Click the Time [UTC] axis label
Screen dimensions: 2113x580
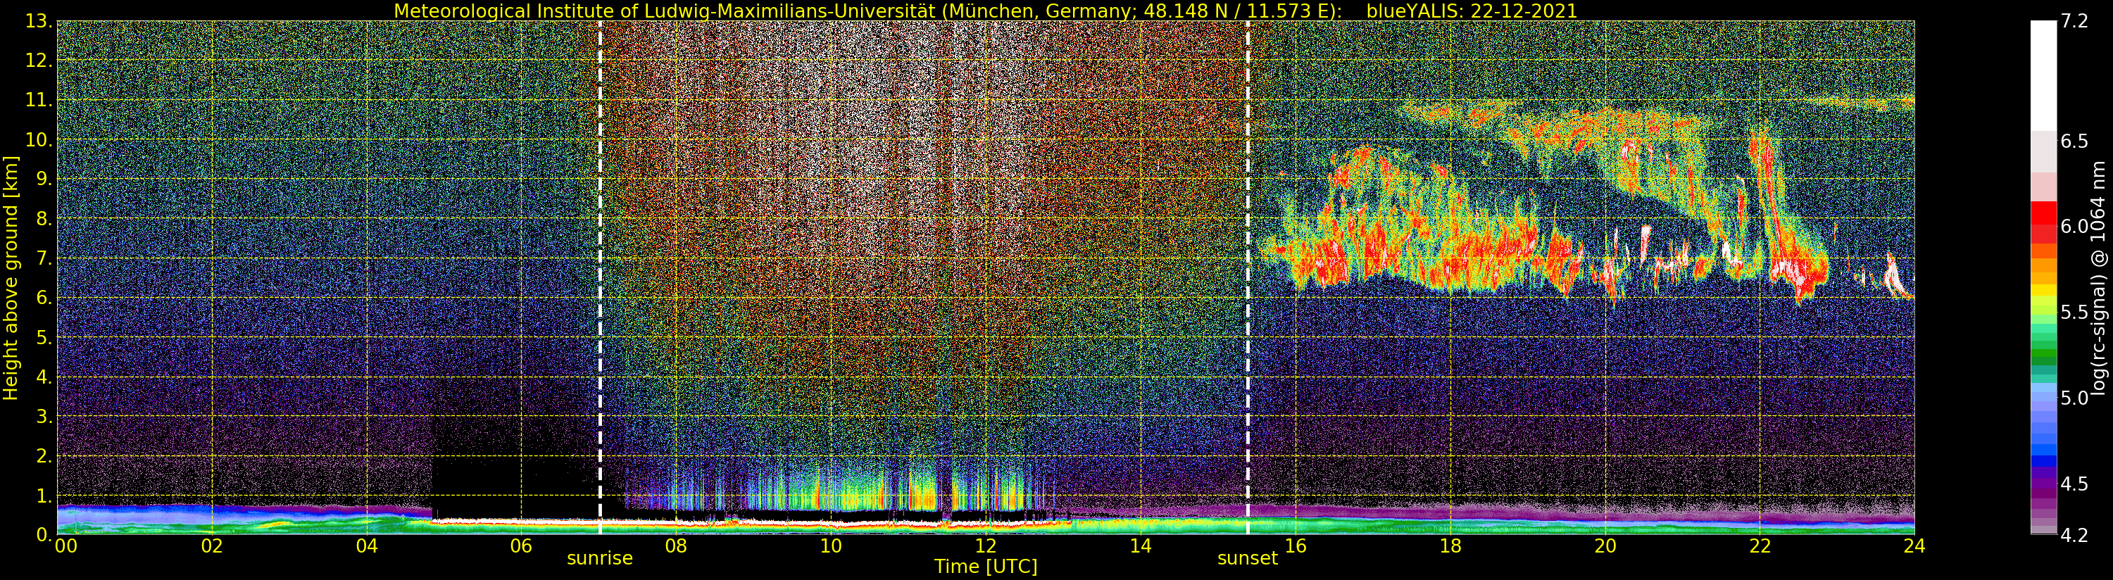[985, 567]
